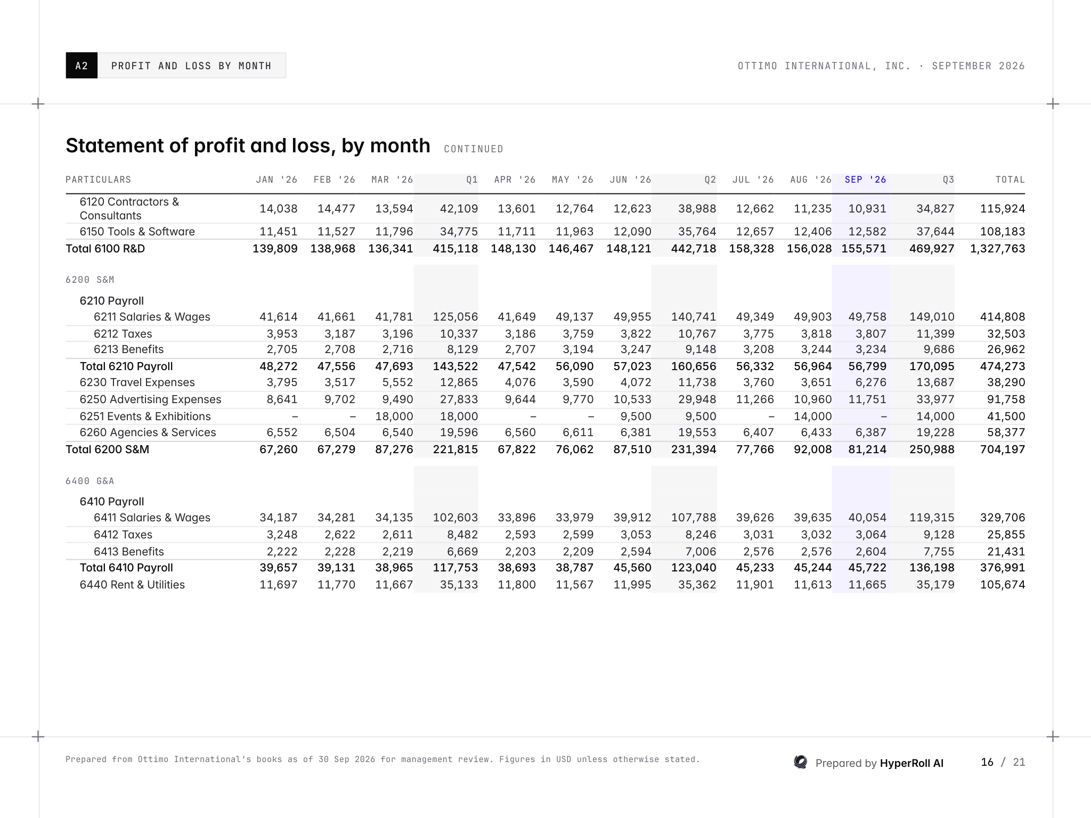Image resolution: width=1091 pixels, height=818 pixels.
Task: Click the Sep '26 travel value 6,276
Action: pyautogui.click(x=870, y=382)
